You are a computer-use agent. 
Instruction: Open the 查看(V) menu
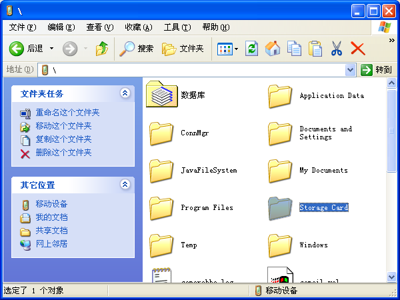[100, 27]
